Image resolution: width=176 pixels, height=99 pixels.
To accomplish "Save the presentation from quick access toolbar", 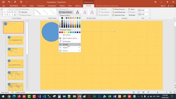I will click(4, 2).
